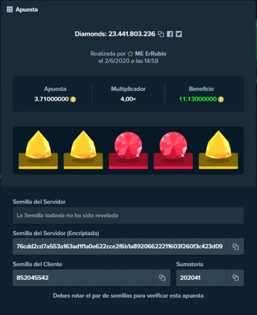Click the coin icon beside the profit
Image resolution: width=257 pixels, height=315 pixels.
(221, 100)
